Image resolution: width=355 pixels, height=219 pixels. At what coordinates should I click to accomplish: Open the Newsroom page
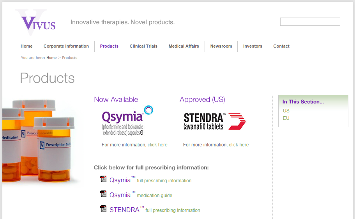tap(221, 46)
